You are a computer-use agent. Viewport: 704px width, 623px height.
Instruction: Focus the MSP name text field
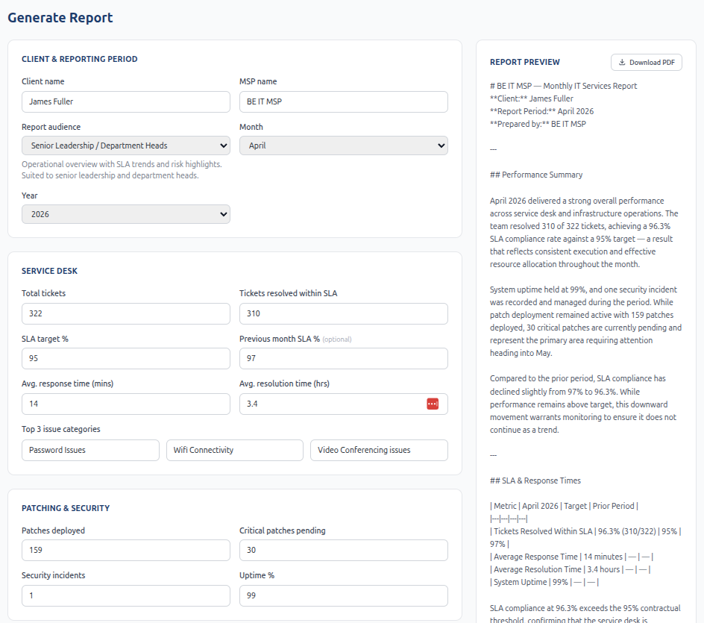tap(343, 101)
